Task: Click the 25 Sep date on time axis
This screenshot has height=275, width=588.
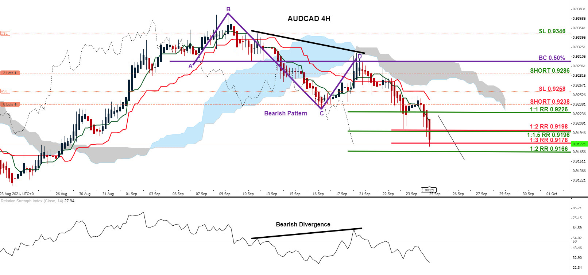Action: [x=435, y=194]
